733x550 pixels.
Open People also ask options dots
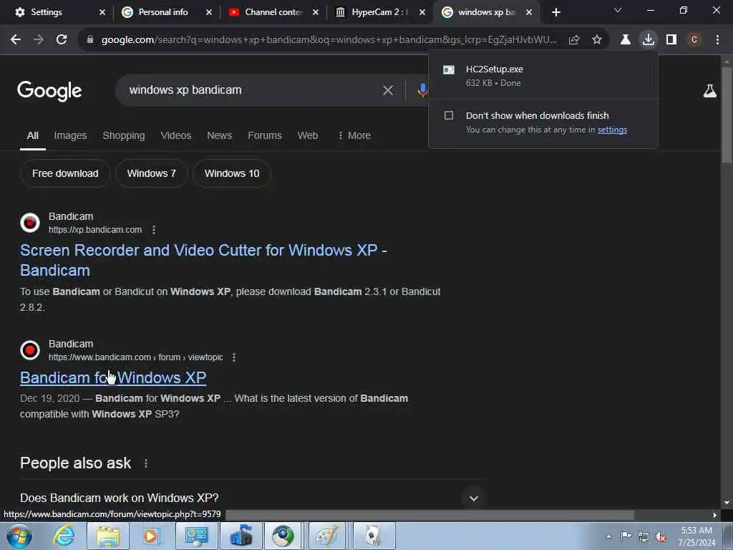click(x=146, y=463)
